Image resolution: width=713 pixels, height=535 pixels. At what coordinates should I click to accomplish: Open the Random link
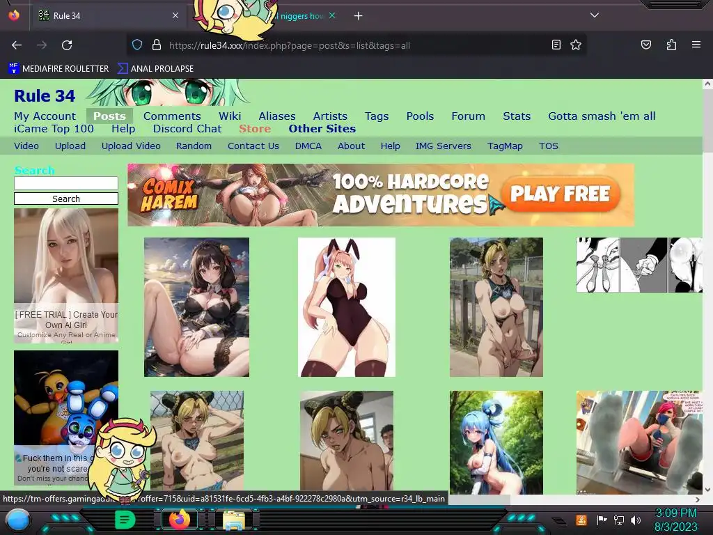[x=194, y=146]
